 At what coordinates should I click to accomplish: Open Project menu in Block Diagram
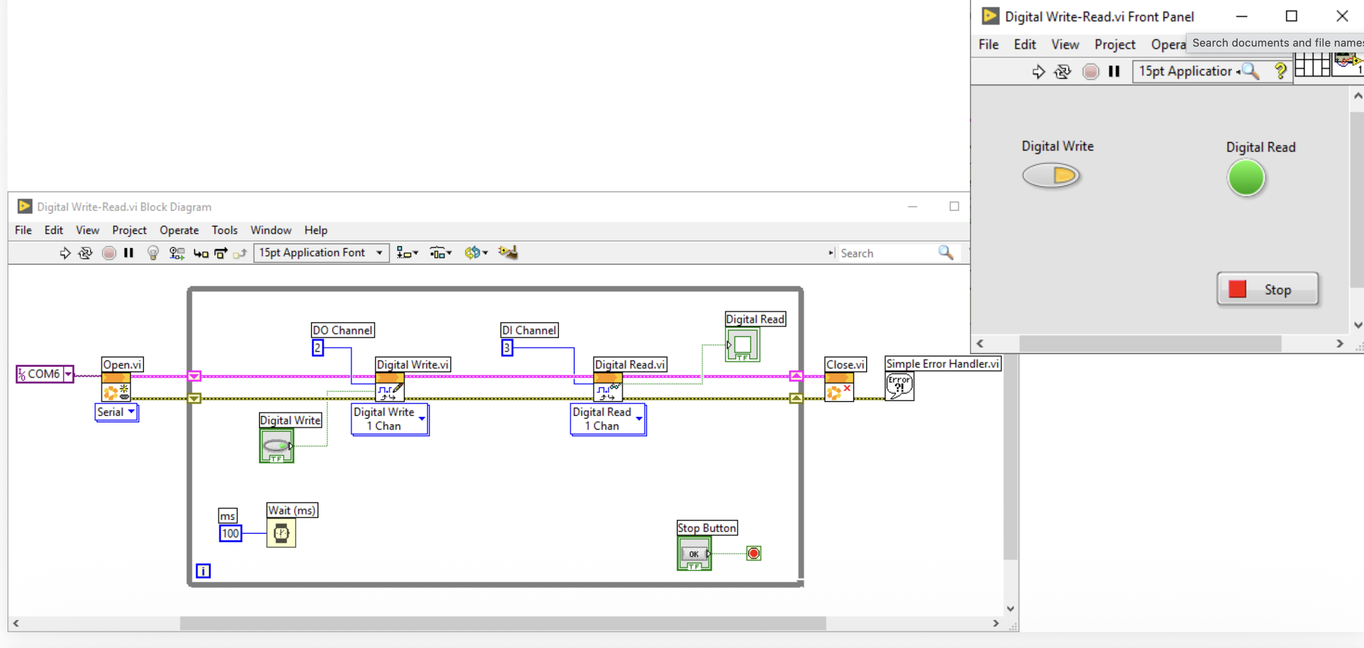[x=129, y=230]
